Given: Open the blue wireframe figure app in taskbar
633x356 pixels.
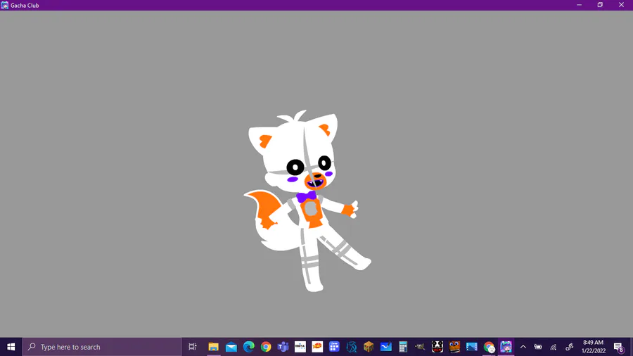Looking at the screenshot, I should coord(352,347).
